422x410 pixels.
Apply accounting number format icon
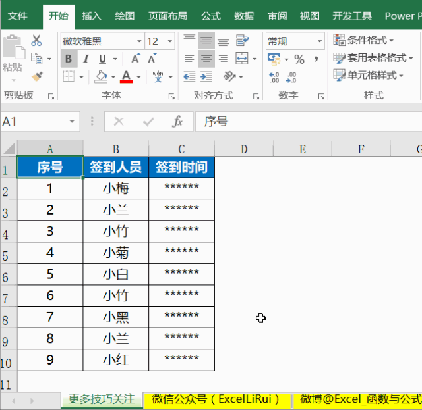coord(274,59)
